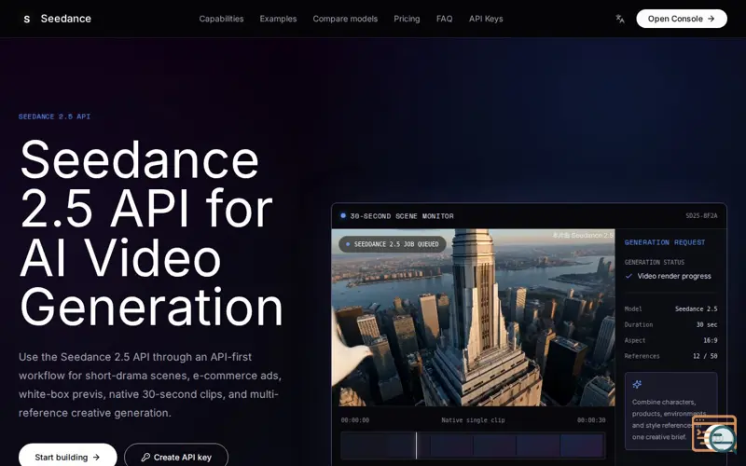Open the Capabilities nav item

click(221, 19)
